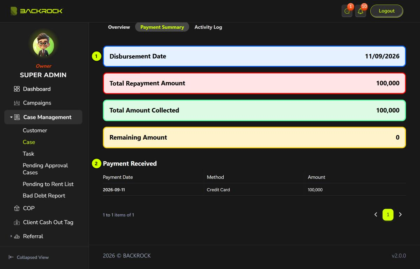Select page 1 in pagination
The height and width of the screenshot is (269, 420).
point(388,215)
